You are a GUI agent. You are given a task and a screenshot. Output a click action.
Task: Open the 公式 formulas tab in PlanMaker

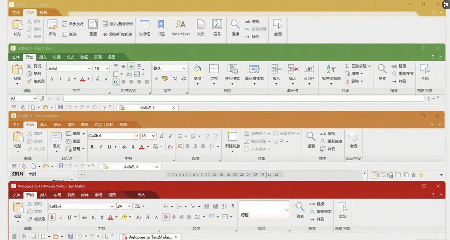[x=70, y=57]
